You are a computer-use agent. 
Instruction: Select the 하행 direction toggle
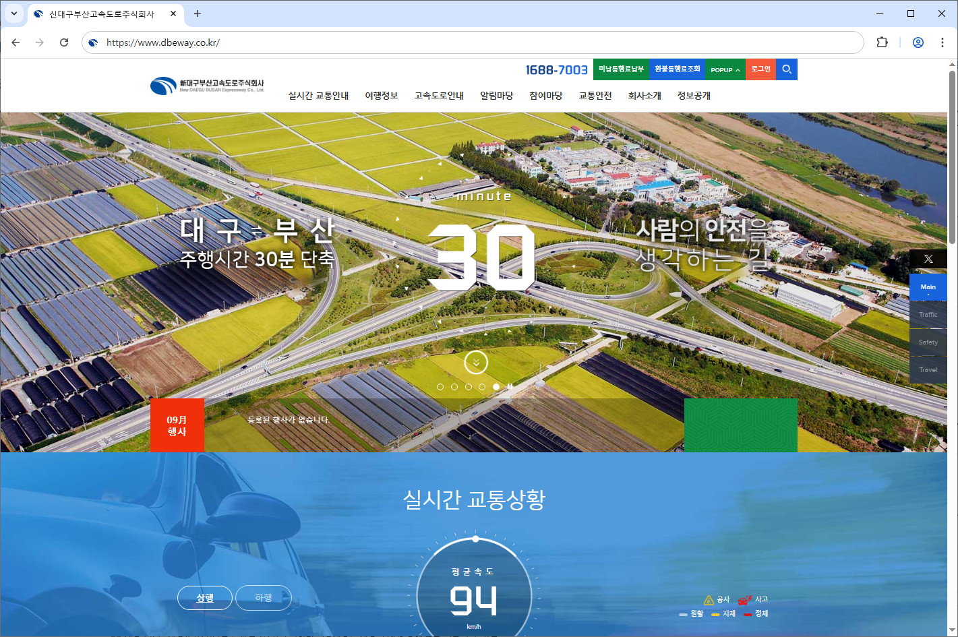click(x=263, y=597)
